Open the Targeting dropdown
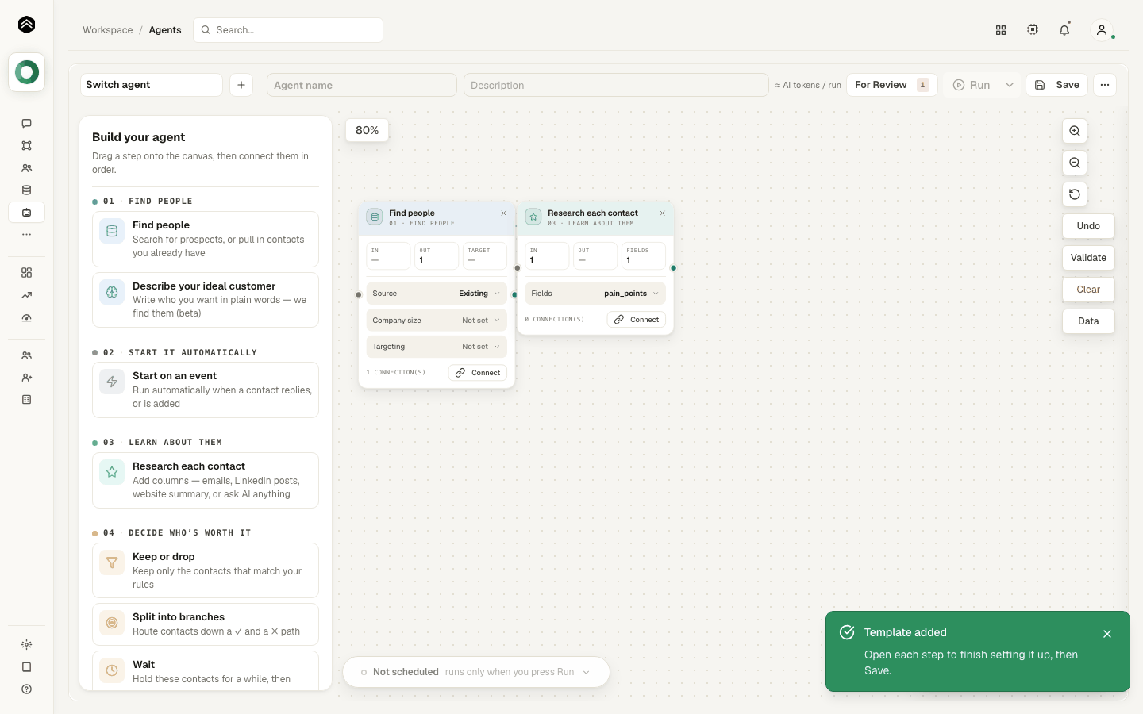Viewport: 1143px width, 714px height. pos(437,347)
